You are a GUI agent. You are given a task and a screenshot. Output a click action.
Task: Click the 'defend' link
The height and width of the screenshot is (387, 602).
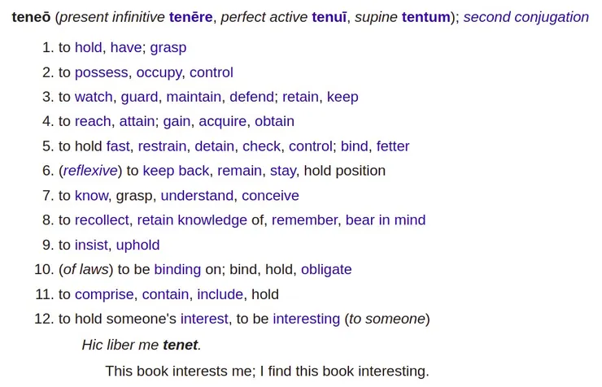(251, 97)
